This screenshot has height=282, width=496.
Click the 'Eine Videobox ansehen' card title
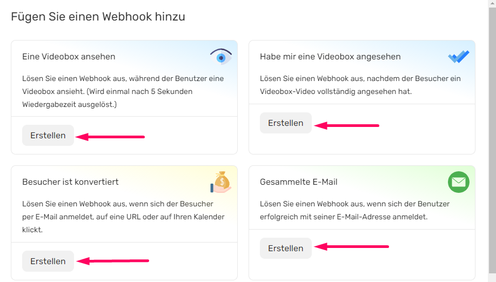click(x=69, y=57)
